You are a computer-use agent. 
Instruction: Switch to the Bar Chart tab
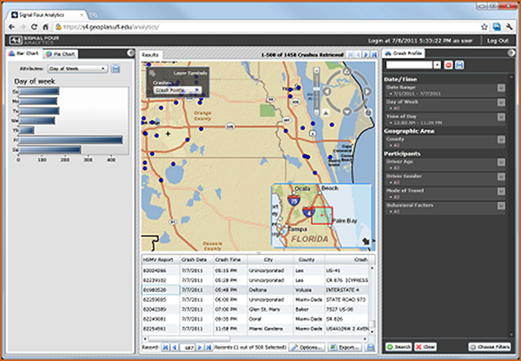coord(24,54)
